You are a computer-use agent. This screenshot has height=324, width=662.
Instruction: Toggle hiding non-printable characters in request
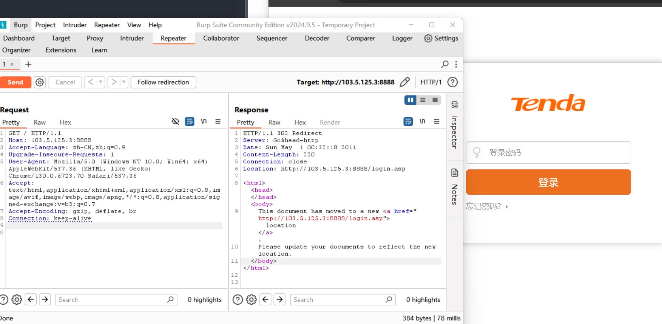[x=175, y=121]
